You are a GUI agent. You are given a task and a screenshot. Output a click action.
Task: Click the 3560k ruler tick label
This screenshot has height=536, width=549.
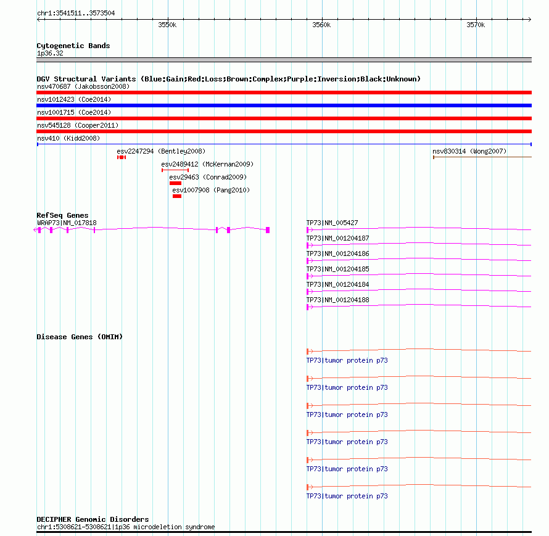[321, 25]
